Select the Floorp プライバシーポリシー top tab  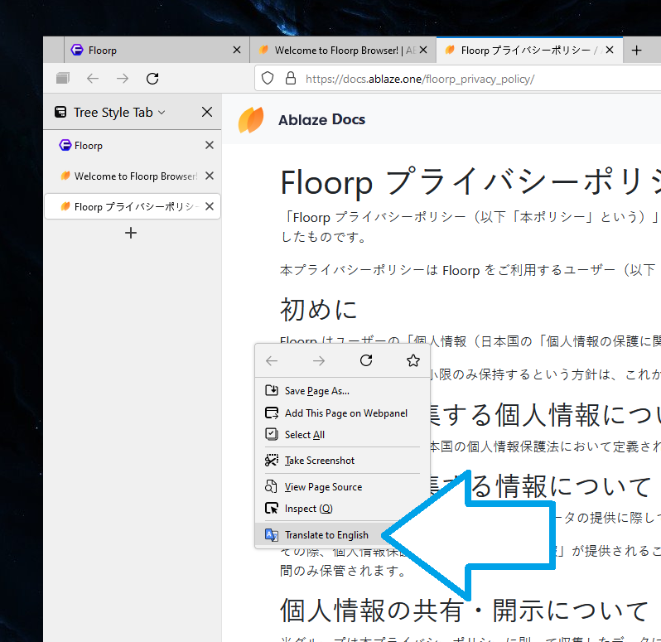[529, 51]
